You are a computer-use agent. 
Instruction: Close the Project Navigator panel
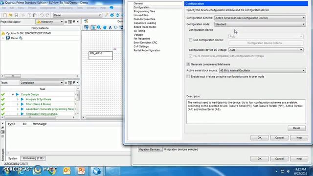[78, 22]
